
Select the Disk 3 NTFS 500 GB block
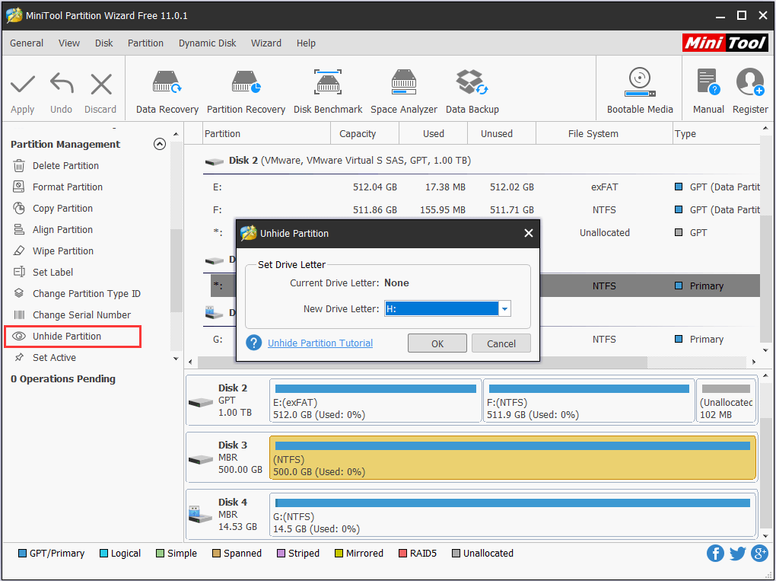coord(513,458)
